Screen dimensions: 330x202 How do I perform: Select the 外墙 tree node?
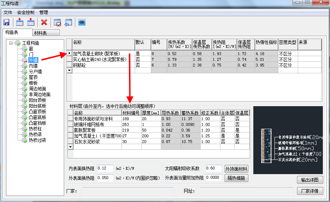point(33,60)
